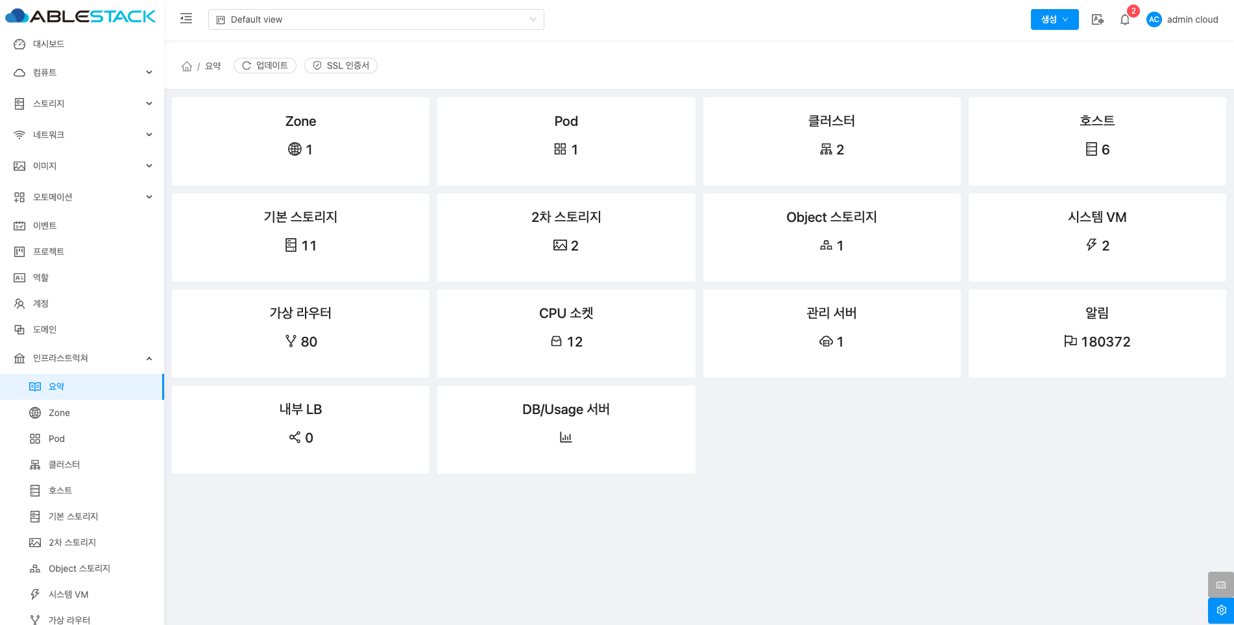Select Zone in the infrastructure submenu
This screenshot has width=1234, height=625.
click(x=59, y=413)
